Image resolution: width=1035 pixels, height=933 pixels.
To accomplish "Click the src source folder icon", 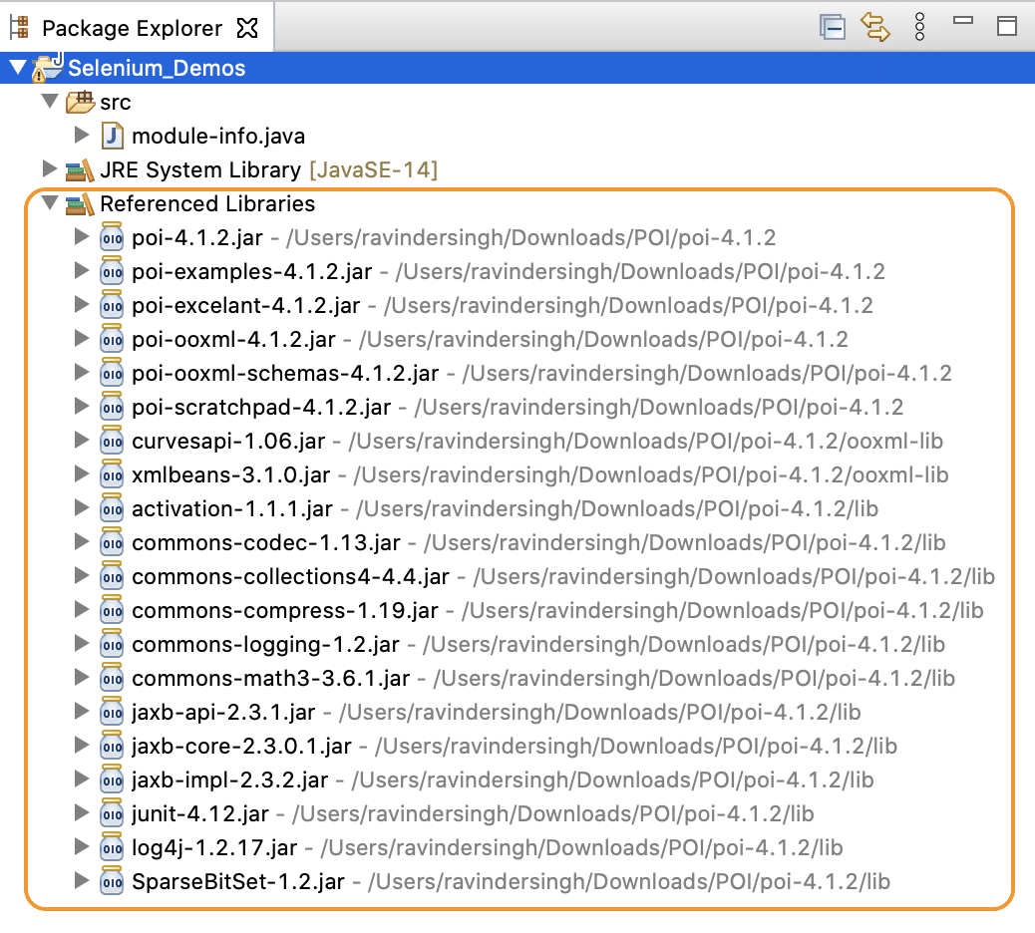I will [78, 102].
